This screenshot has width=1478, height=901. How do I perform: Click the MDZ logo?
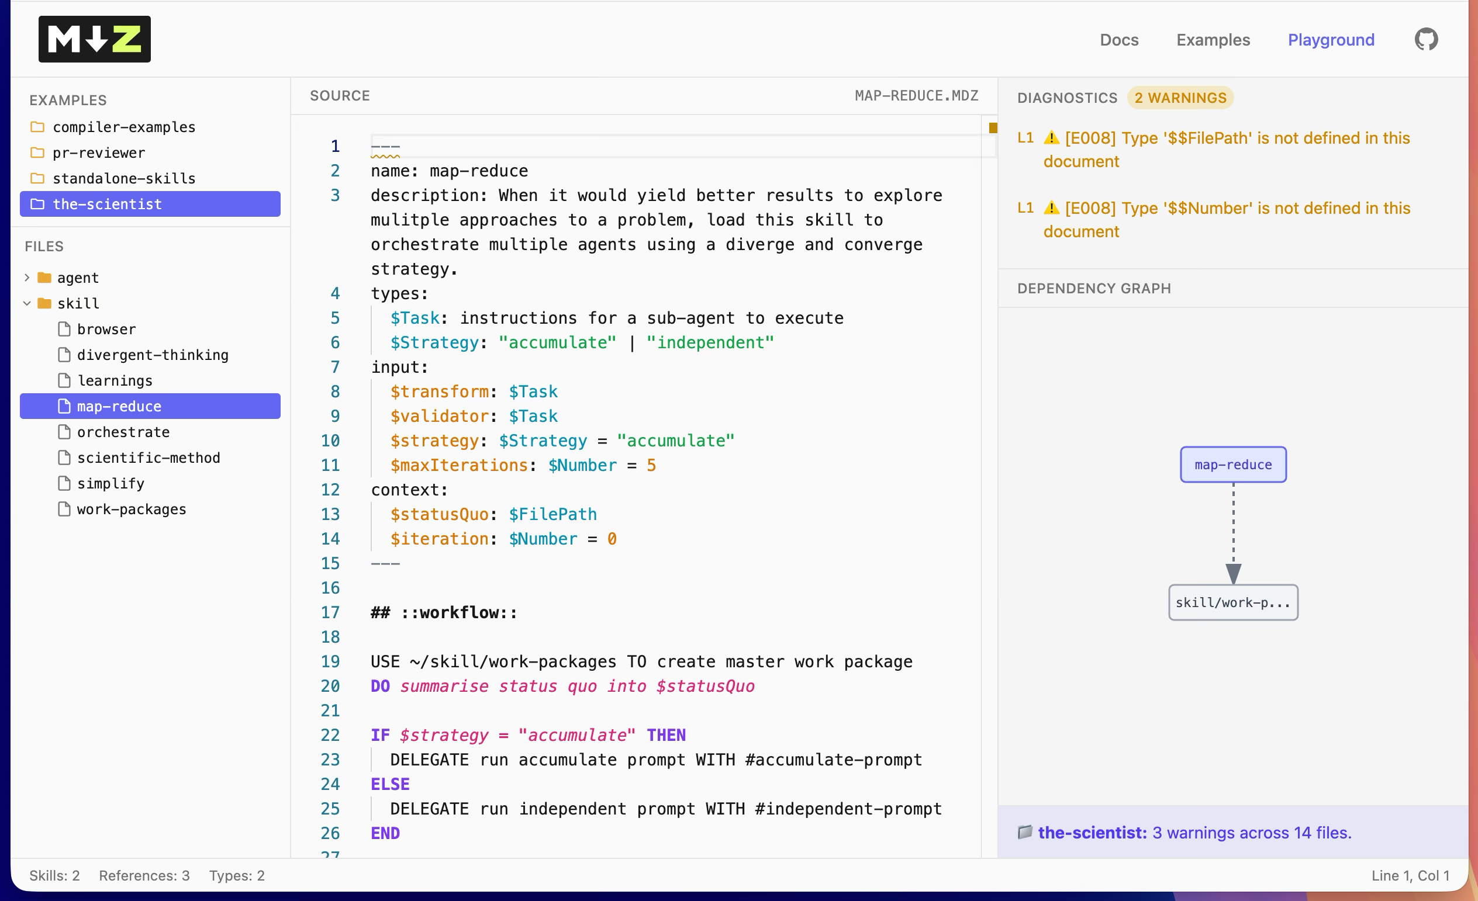(94, 39)
